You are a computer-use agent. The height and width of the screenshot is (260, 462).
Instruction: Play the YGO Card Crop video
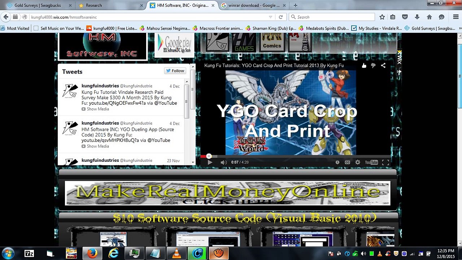210,162
